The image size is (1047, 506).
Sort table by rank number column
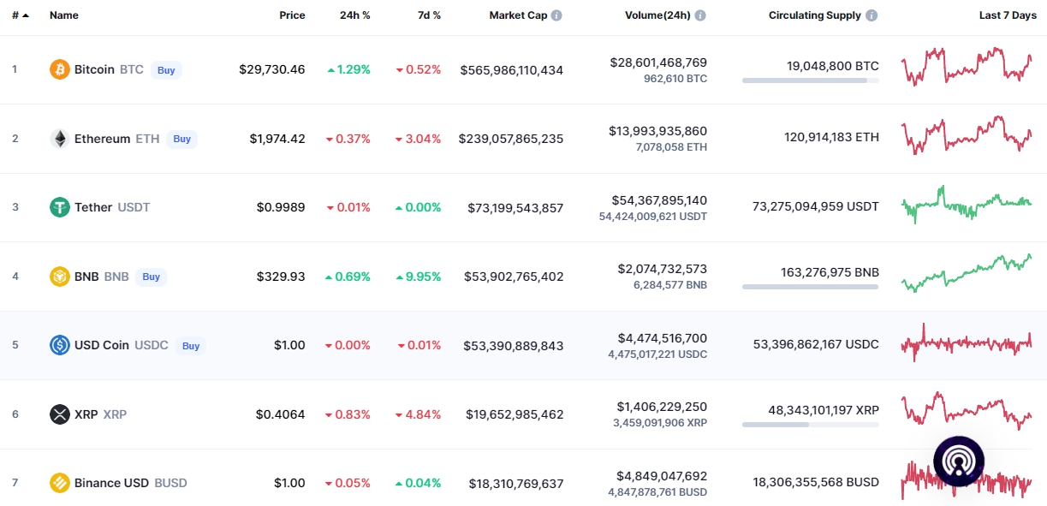tap(21, 15)
